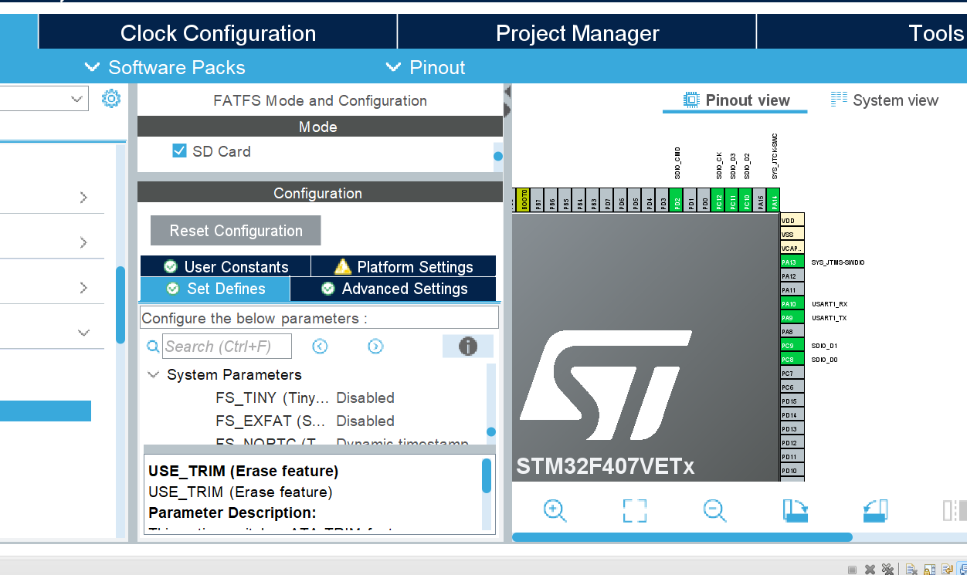This screenshot has height=575, width=967.
Task: Click inside the Search (Ctrl+F) field
Action: (x=226, y=346)
